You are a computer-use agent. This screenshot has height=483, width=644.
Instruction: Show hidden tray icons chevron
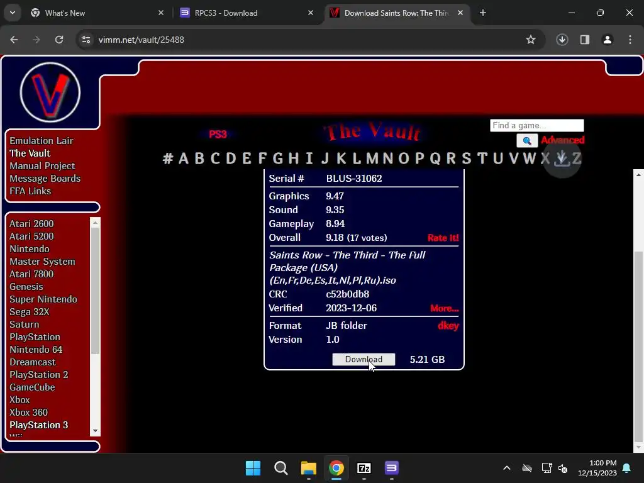[x=507, y=468]
